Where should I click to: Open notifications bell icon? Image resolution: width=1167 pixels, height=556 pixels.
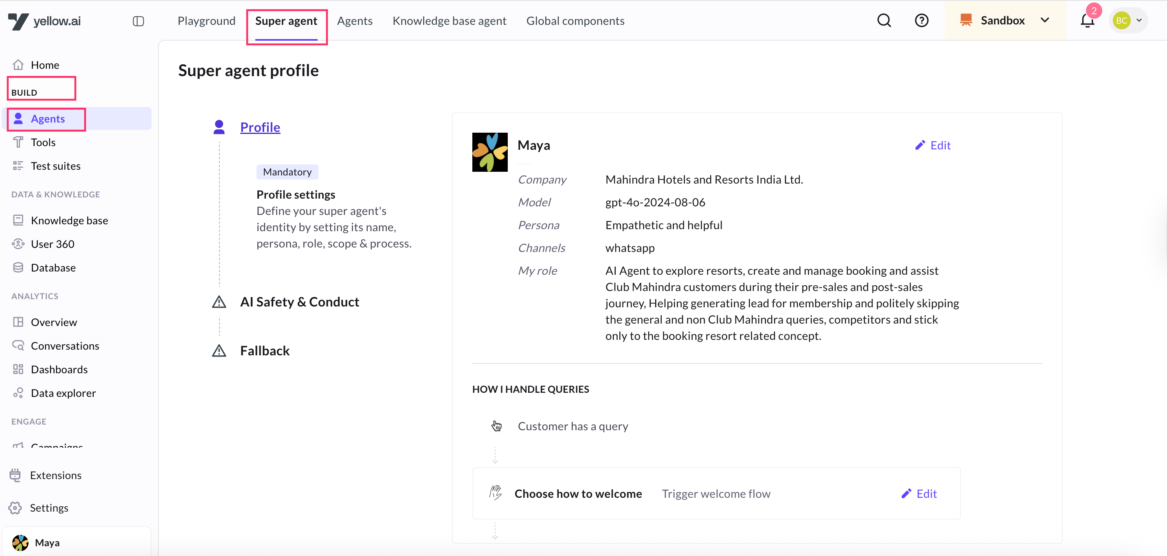[x=1087, y=20]
